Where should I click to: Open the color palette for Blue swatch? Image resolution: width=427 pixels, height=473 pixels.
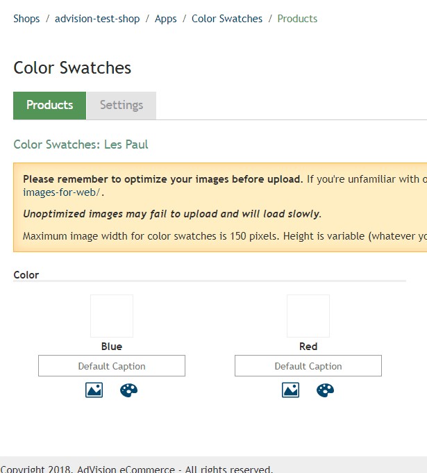tap(128, 390)
